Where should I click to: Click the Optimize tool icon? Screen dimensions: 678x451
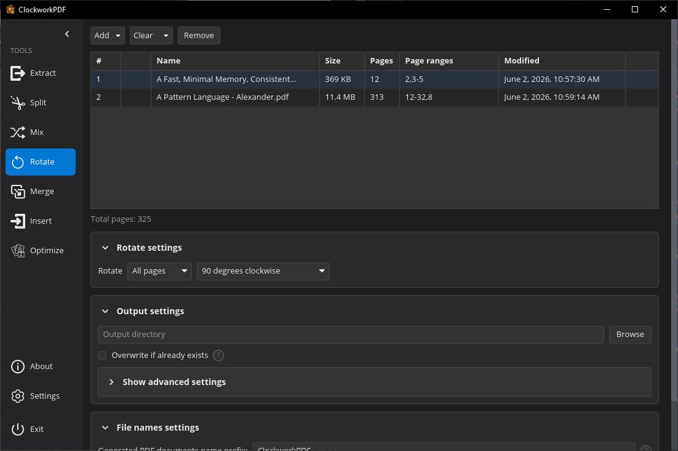pyautogui.click(x=18, y=251)
